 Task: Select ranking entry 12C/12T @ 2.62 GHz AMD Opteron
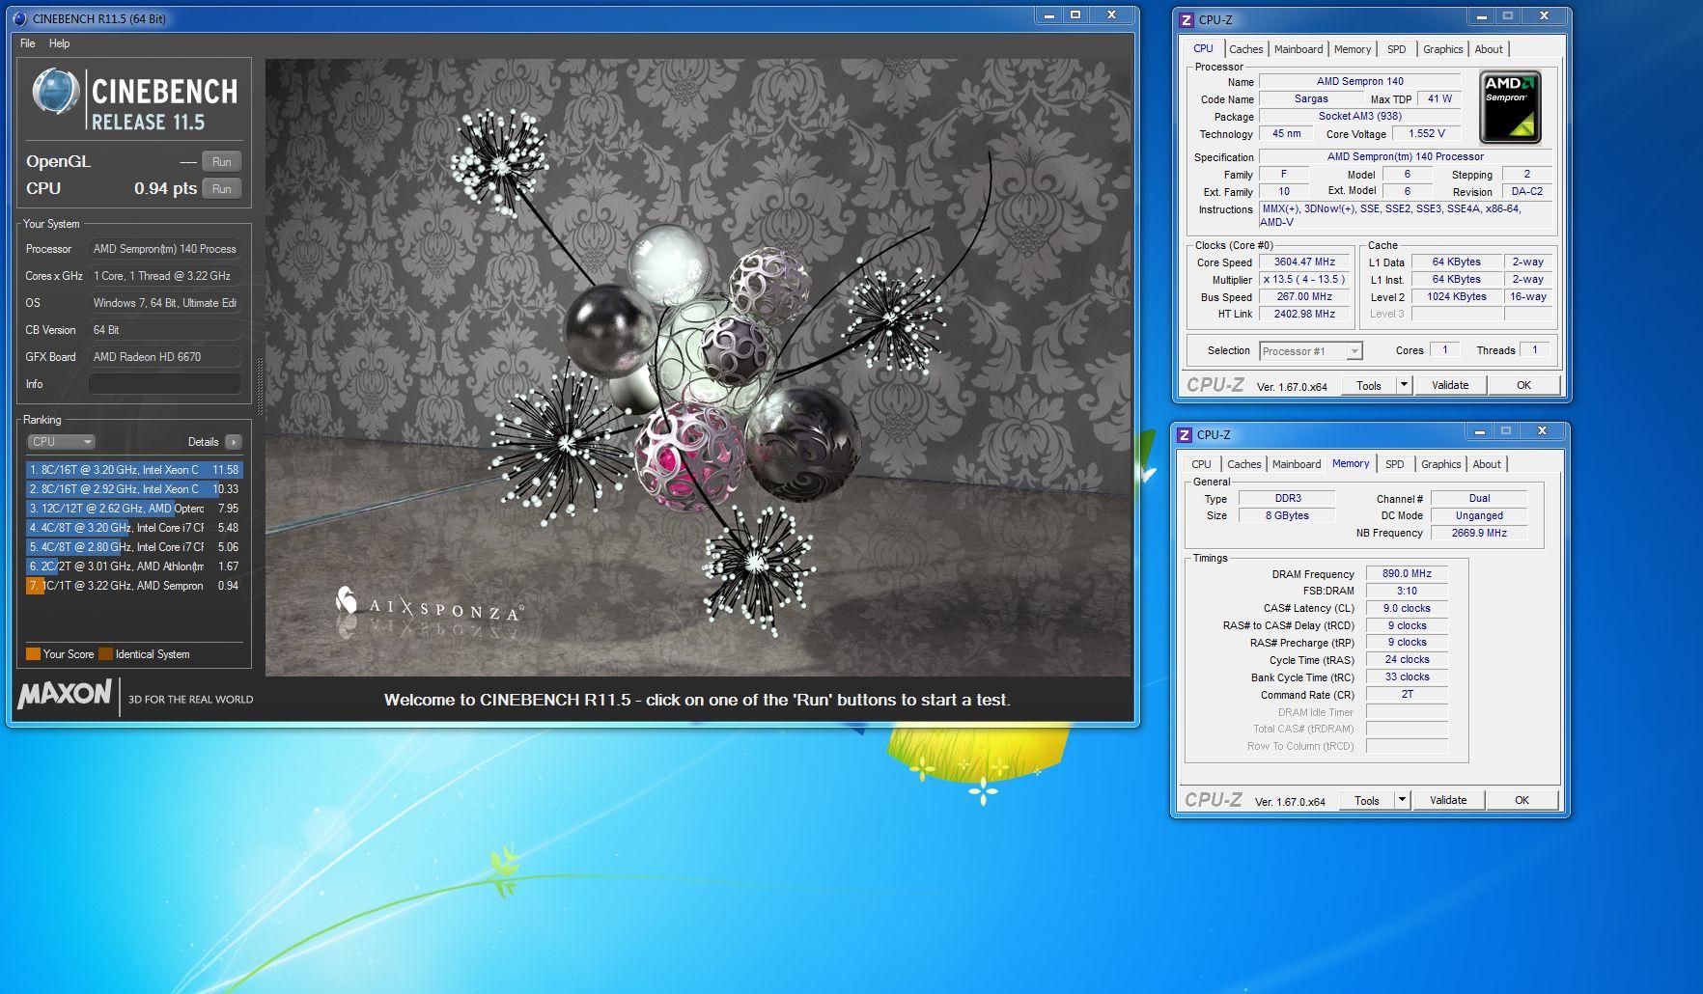(x=134, y=509)
